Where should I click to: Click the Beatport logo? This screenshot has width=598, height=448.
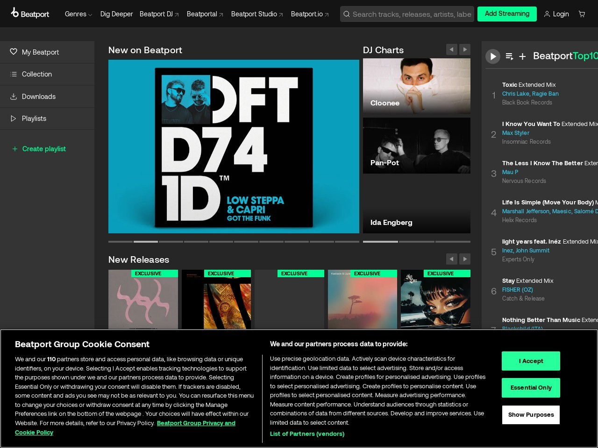click(30, 14)
